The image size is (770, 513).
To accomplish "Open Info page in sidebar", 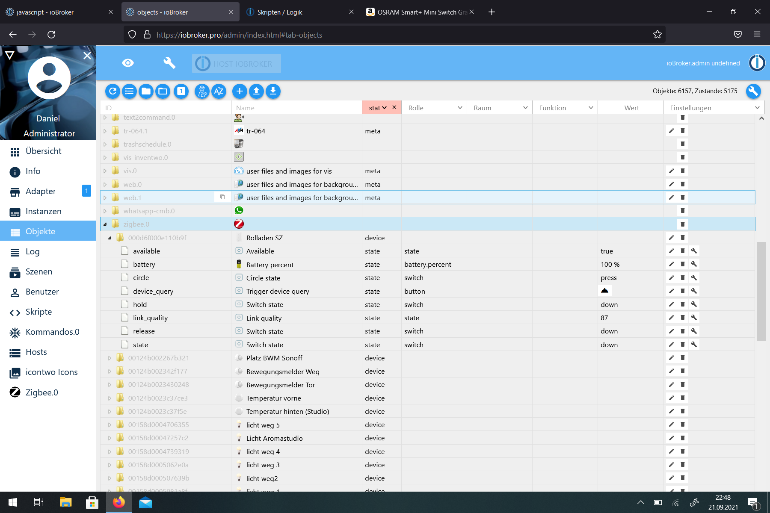I will (48, 171).
